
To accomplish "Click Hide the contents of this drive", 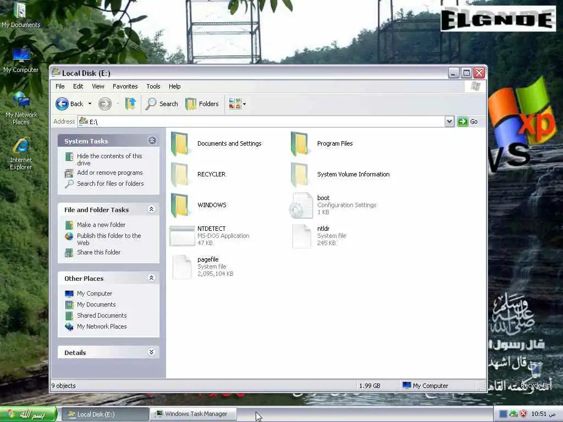I will [109, 159].
